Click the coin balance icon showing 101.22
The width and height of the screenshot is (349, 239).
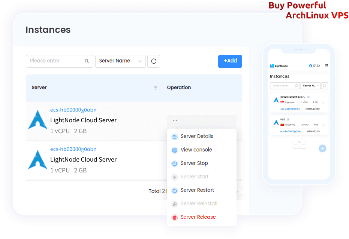311,66
